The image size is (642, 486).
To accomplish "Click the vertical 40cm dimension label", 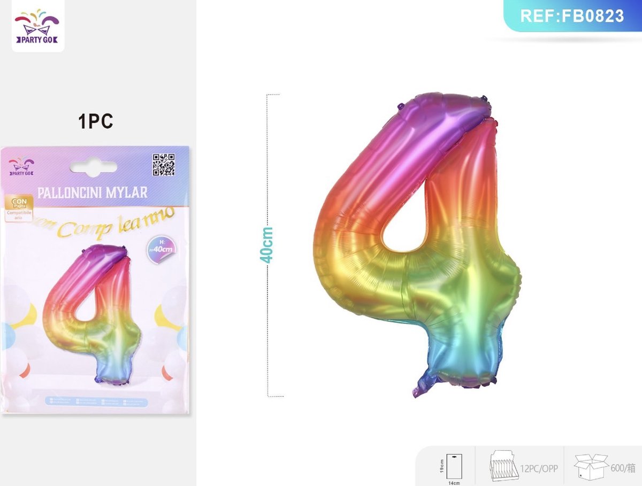I will 266,244.
